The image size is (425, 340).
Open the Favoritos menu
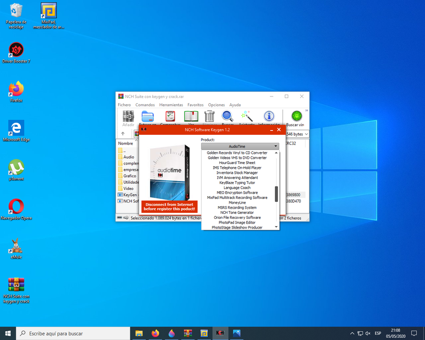tap(195, 105)
